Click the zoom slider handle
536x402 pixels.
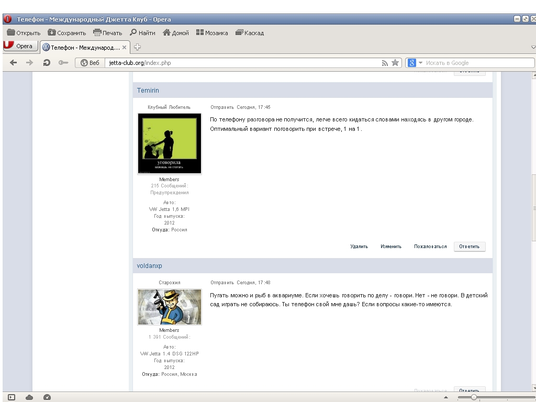pyautogui.click(x=474, y=397)
